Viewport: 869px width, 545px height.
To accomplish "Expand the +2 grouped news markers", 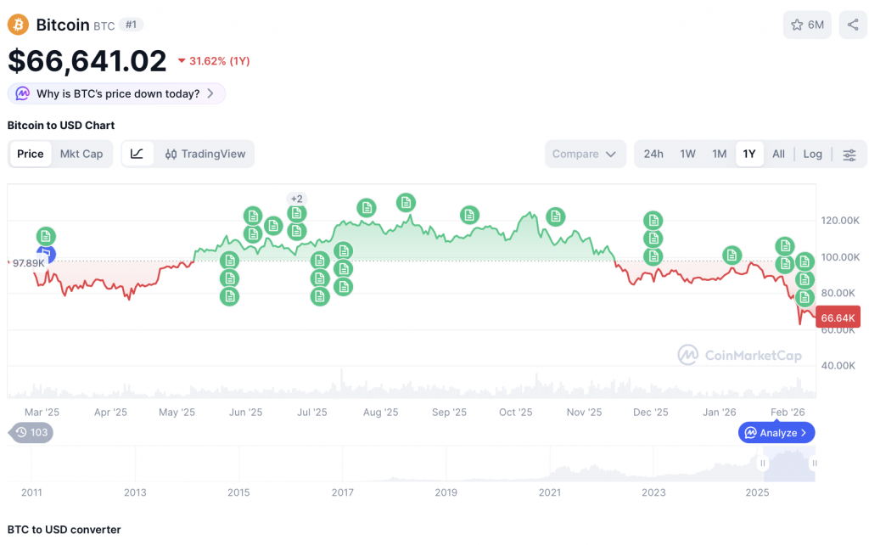I will click(296, 199).
